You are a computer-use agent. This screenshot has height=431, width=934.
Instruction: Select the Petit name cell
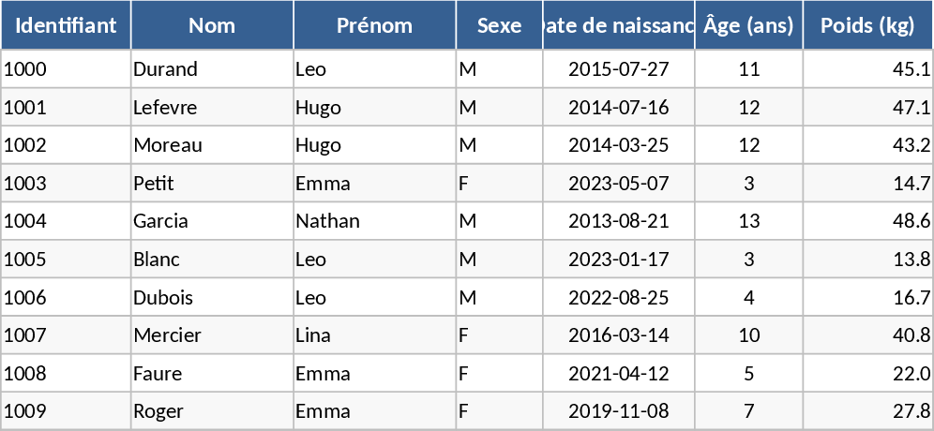[x=212, y=184]
